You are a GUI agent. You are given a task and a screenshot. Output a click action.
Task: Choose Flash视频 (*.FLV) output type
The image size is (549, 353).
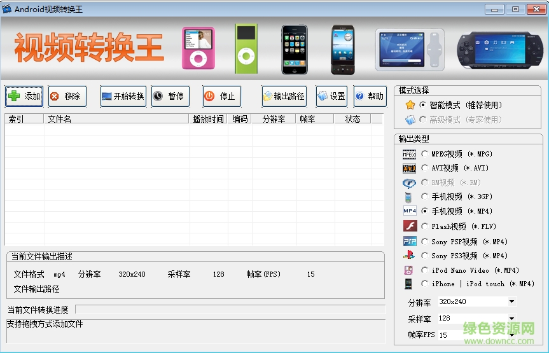click(x=425, y=226)
